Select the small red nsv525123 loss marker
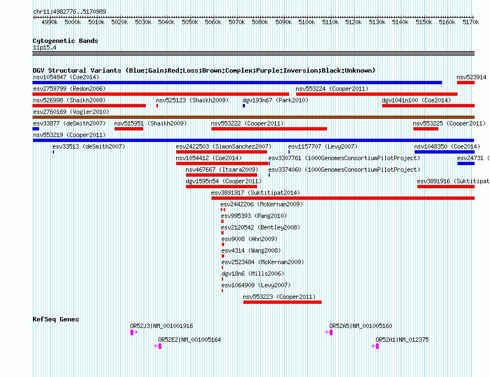 [x=157, y=106]
